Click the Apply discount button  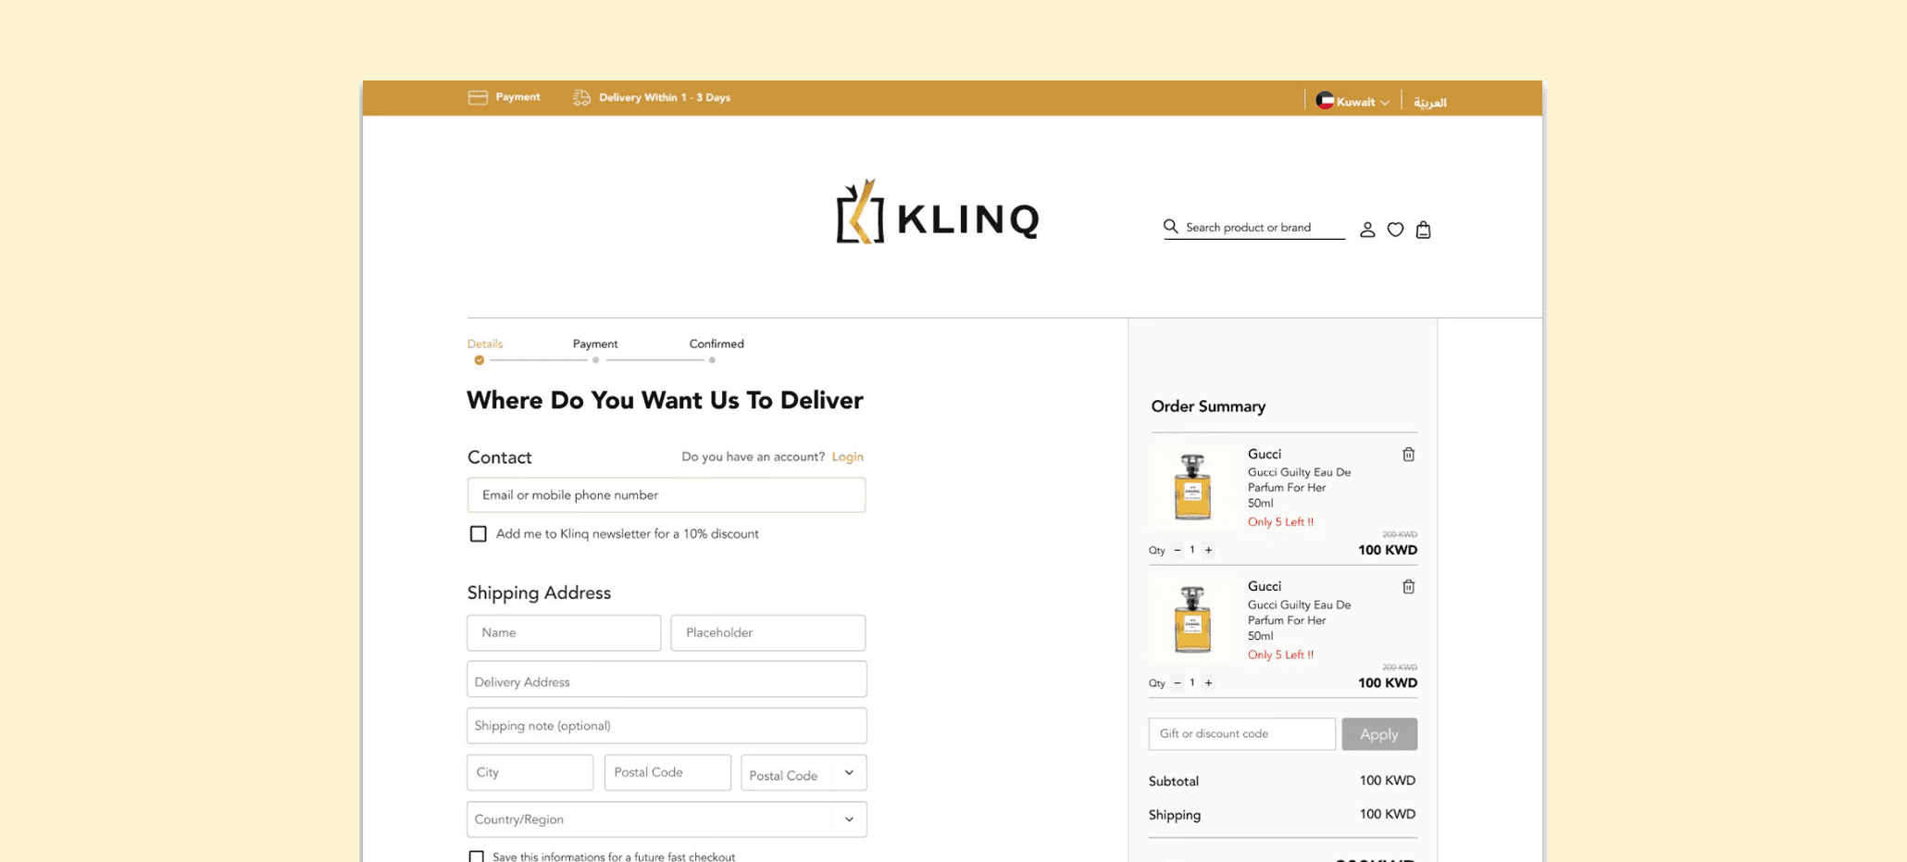click(1379, 734)
